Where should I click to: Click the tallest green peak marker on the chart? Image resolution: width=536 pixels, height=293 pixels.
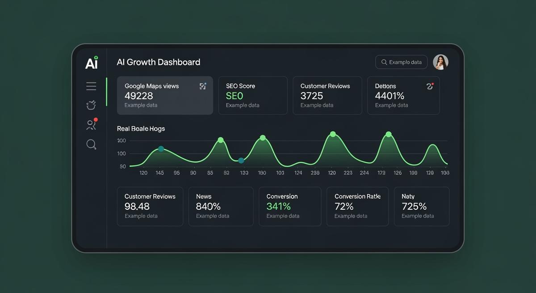pyautogui.click(x=332, y=134)
